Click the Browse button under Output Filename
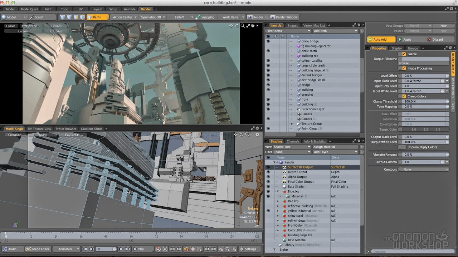The image size is (458, 257). click(x=405, y=63)
